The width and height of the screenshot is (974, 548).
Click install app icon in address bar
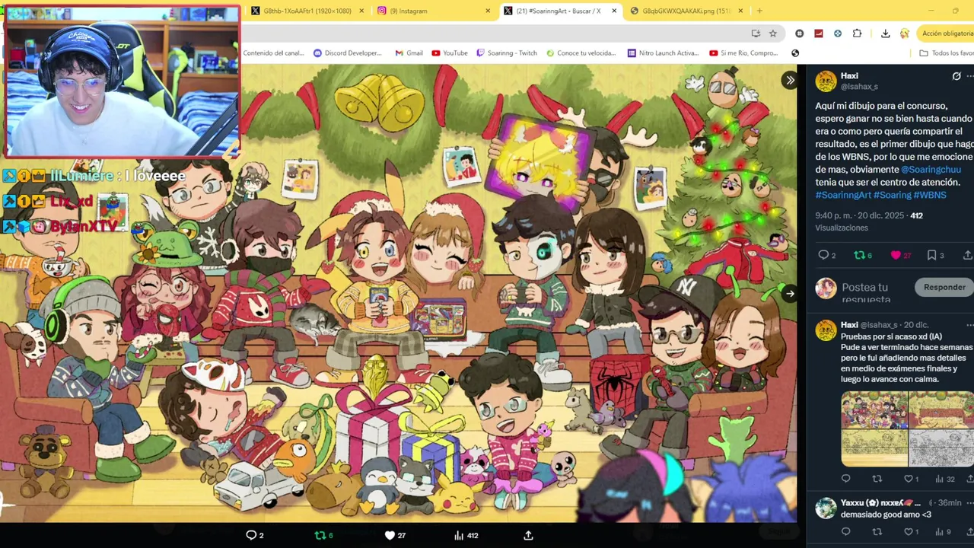(x=756, y=33)
